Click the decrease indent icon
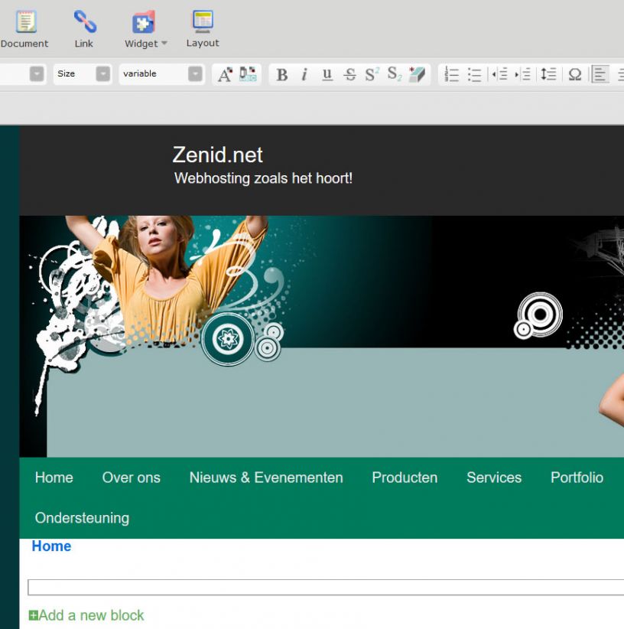The image size is (624, 629). click(499, 75)
